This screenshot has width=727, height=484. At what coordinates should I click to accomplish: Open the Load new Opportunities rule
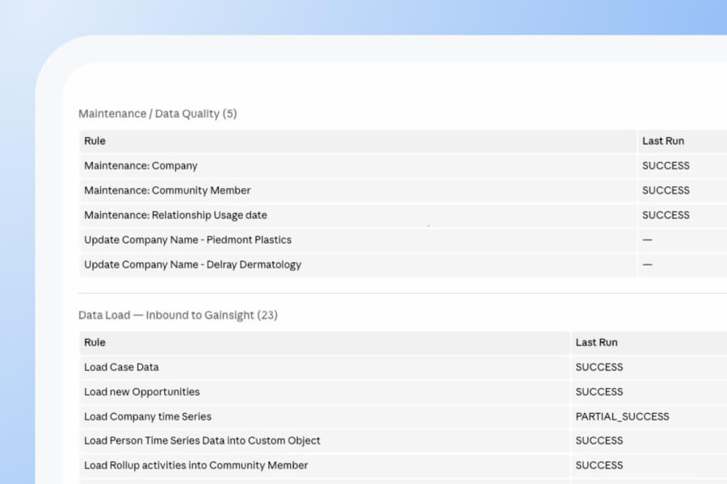point(142,392)
